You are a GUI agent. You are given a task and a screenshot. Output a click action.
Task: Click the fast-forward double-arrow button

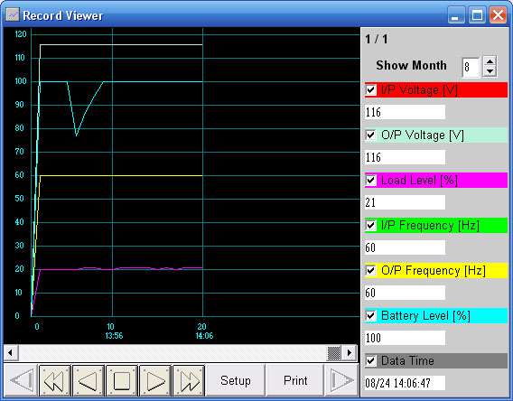point(189,380)
